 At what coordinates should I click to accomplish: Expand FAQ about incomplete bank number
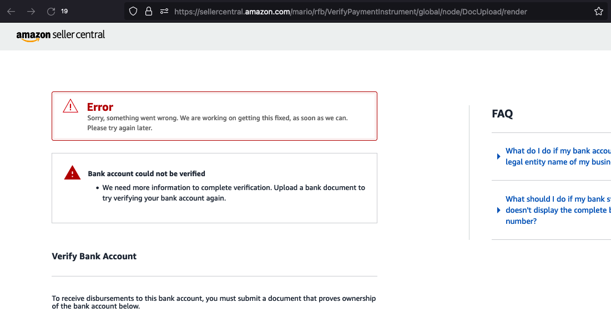pos(498,210)
